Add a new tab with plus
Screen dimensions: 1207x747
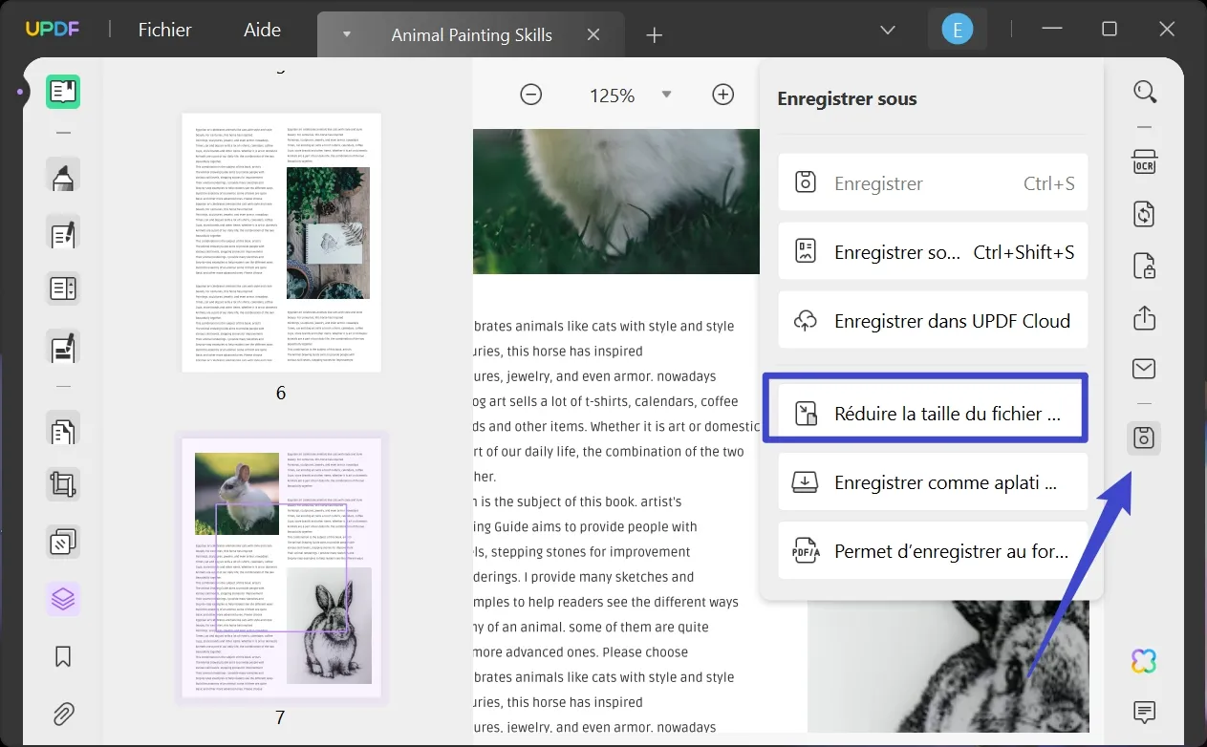[654, 35]
